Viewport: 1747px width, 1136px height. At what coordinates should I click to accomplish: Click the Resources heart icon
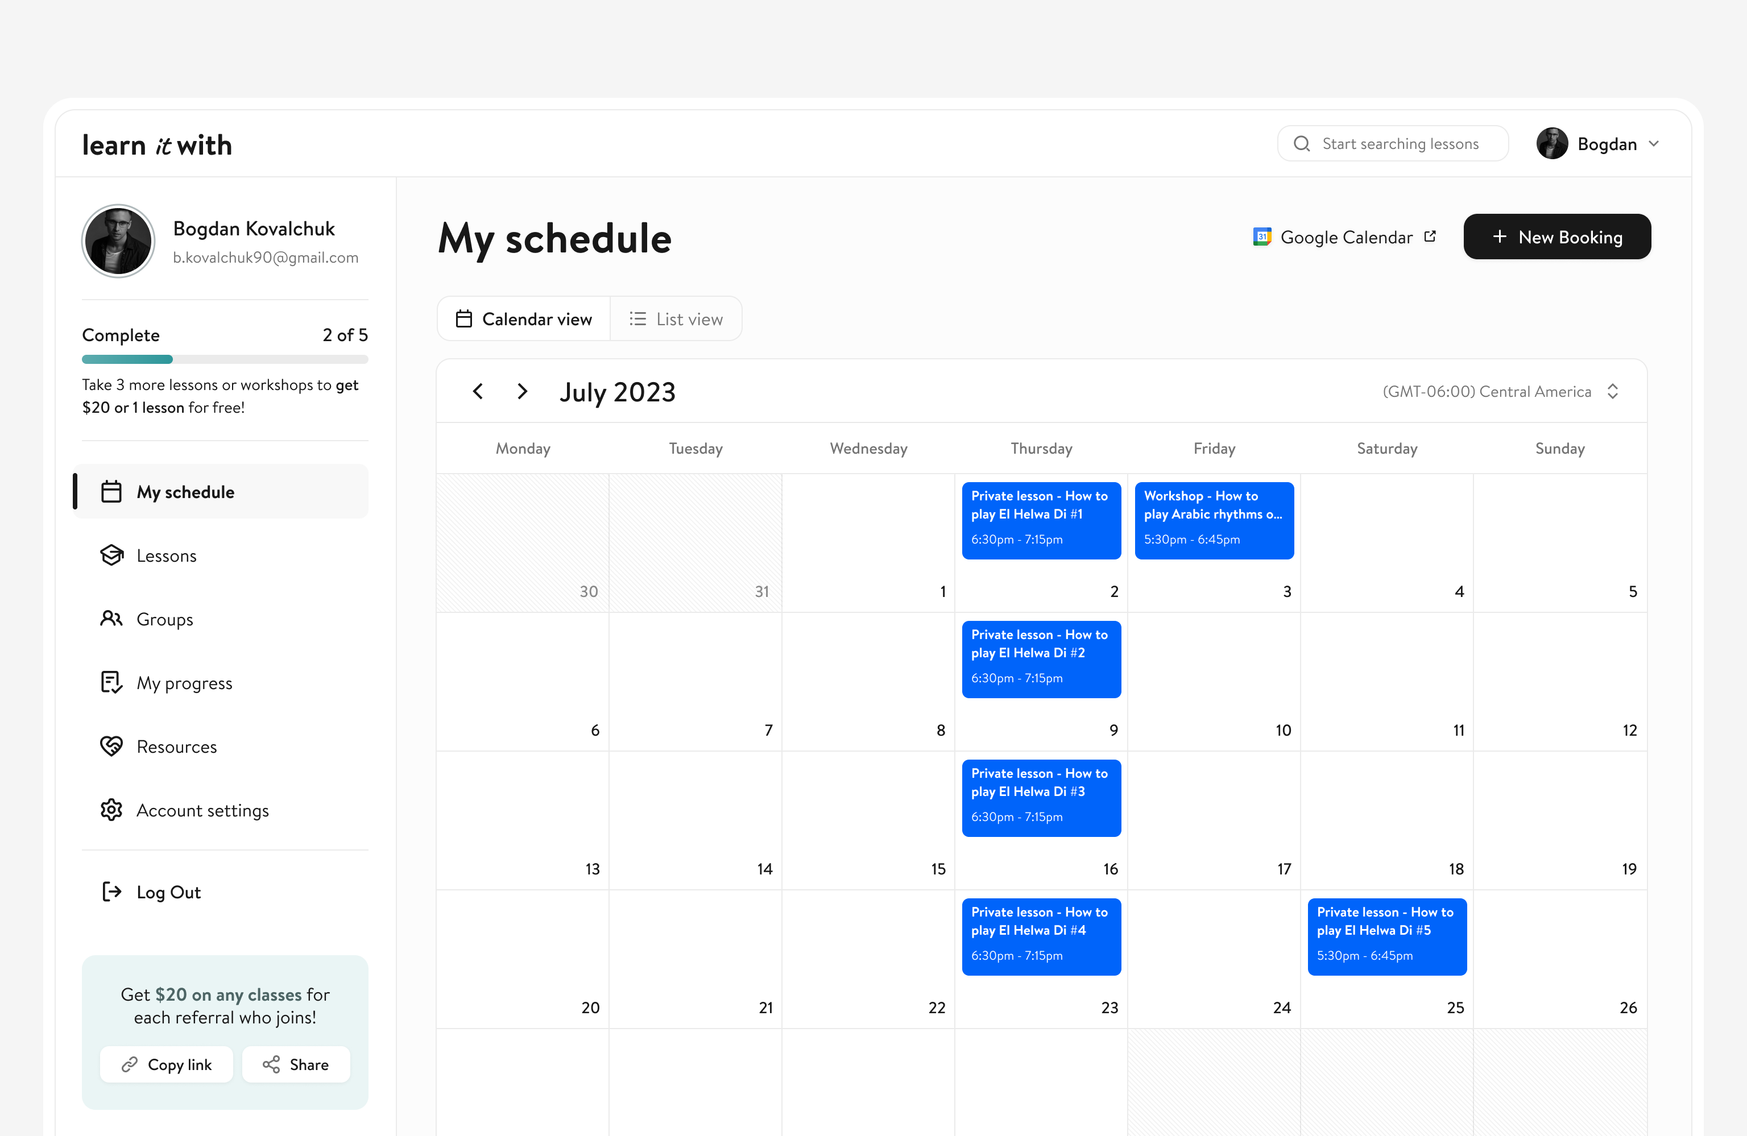point(111,747)
